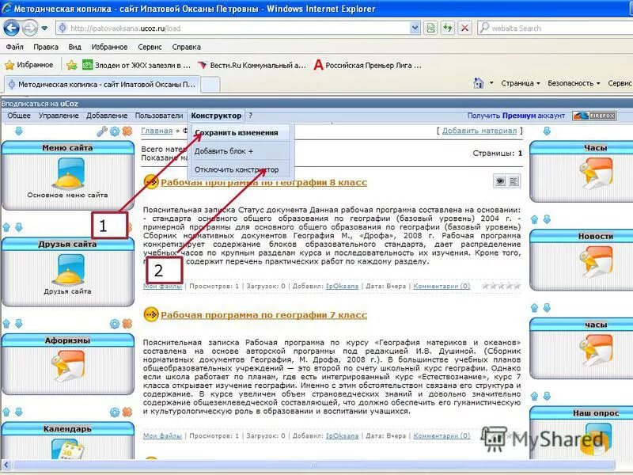
Task: Delete the Афоризмы block via orange X icon
Action: point(126,324)
